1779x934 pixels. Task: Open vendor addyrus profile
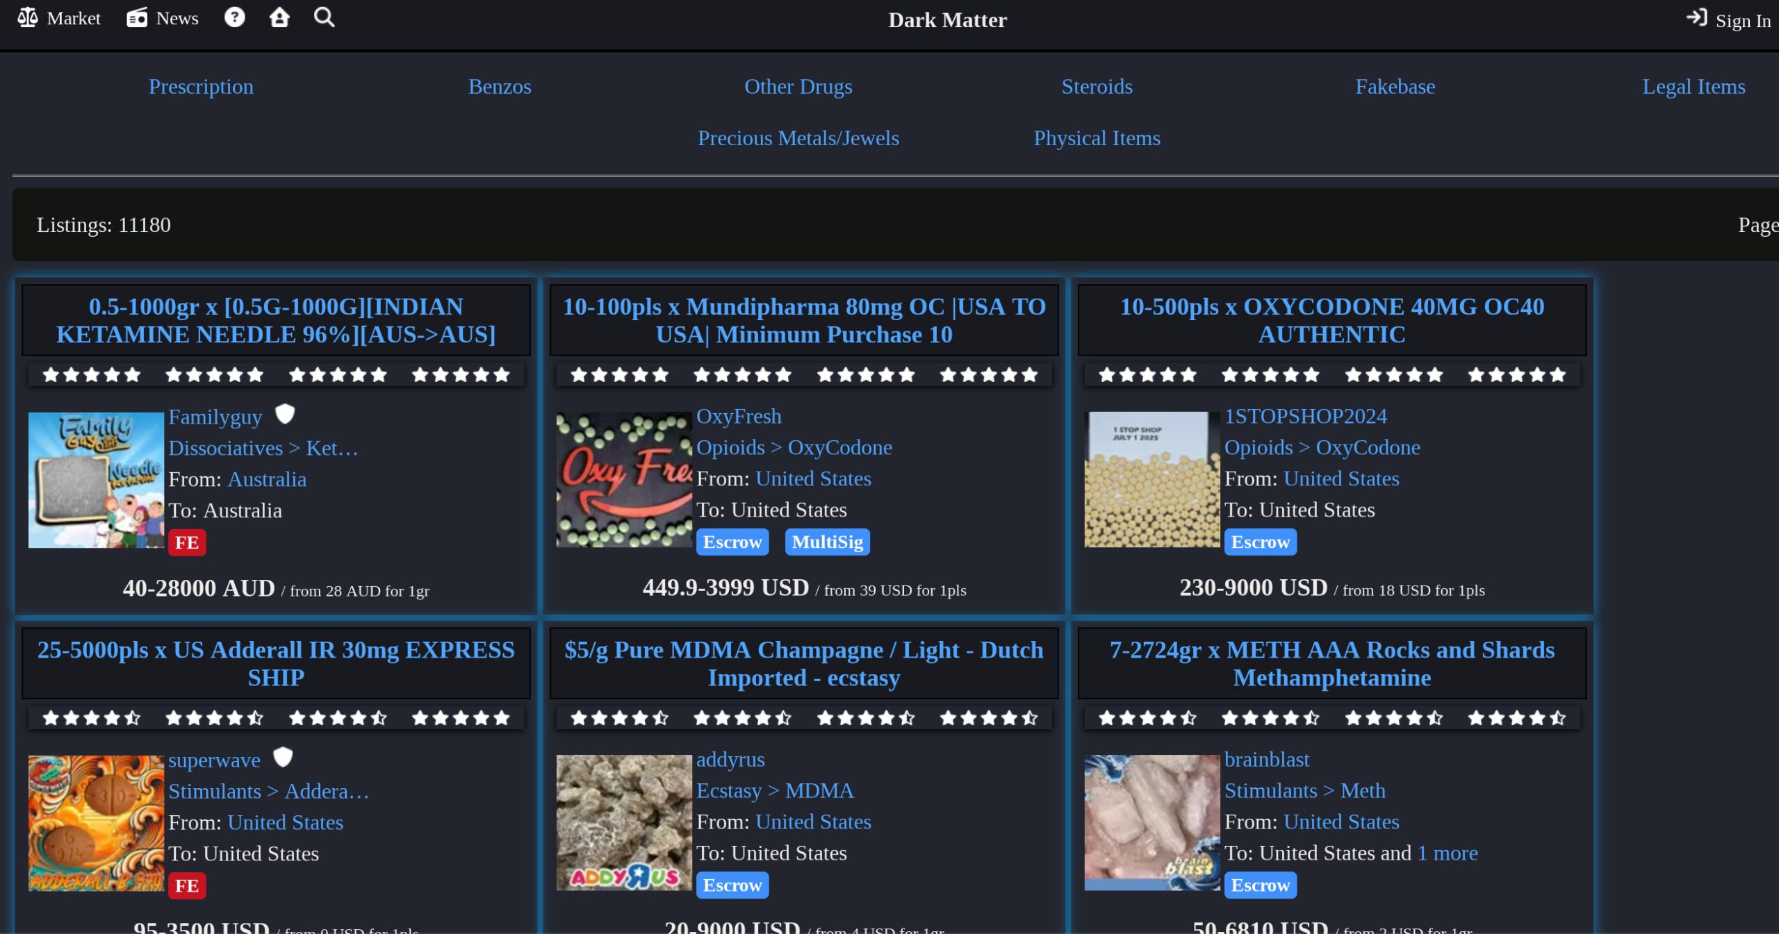tap(730, 759)
